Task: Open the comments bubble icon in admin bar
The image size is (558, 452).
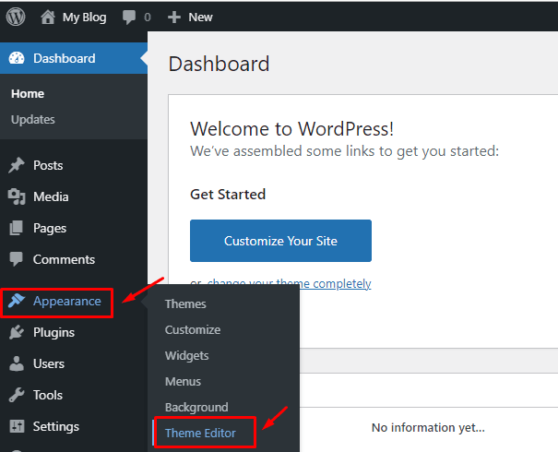Action: 127,17
